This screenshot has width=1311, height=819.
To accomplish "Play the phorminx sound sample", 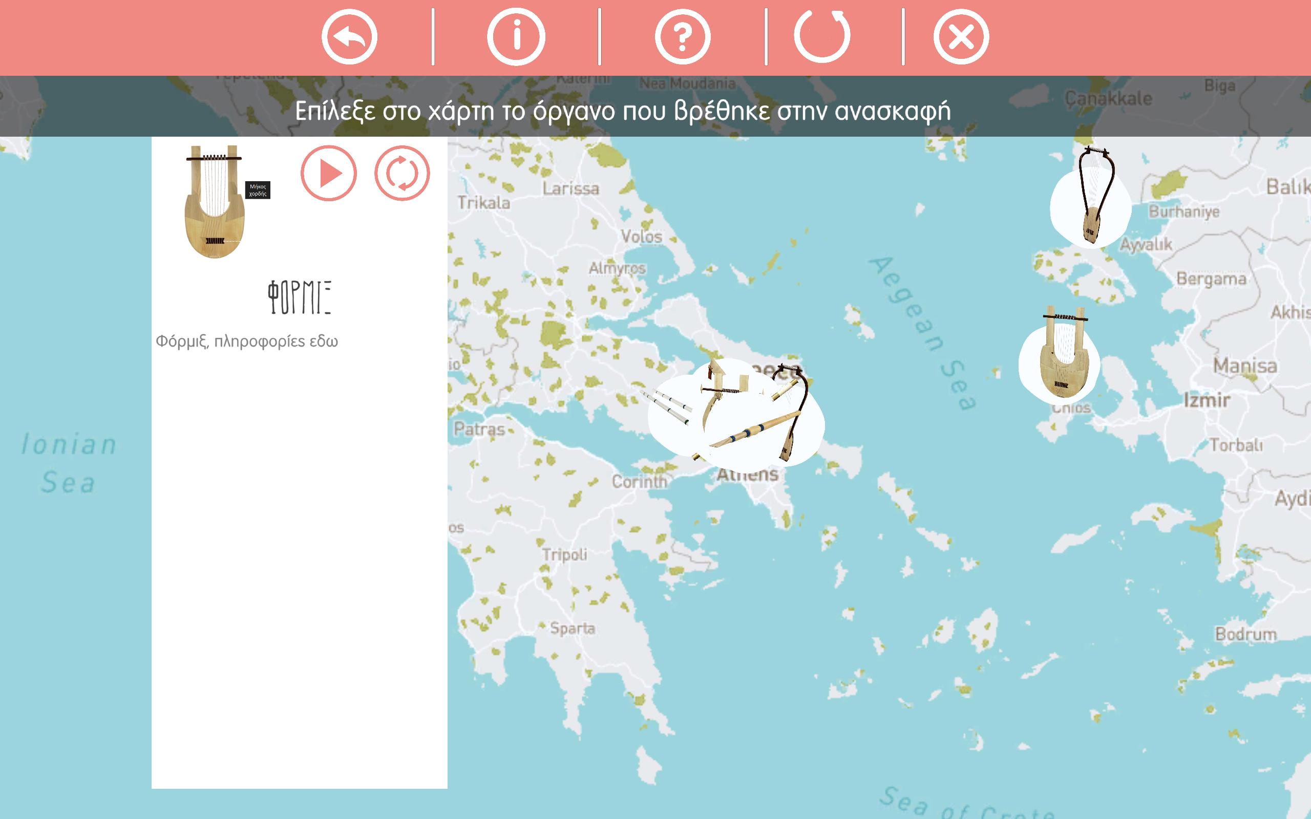I will tap(329, 174).
